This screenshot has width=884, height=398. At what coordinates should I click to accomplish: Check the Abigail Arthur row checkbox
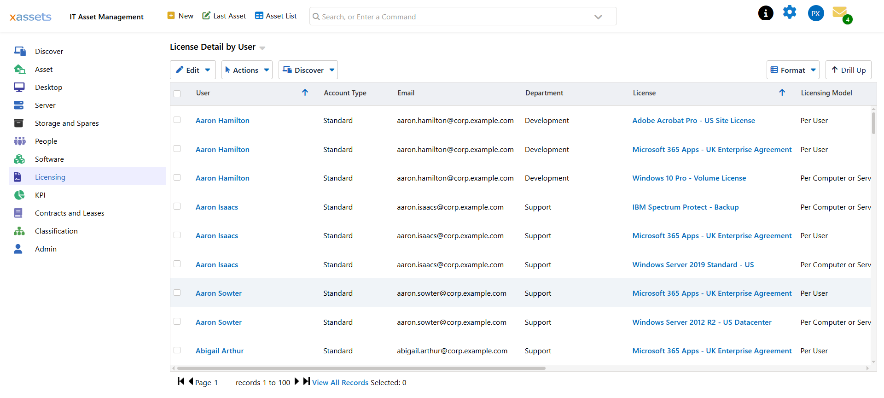[177, 350]
